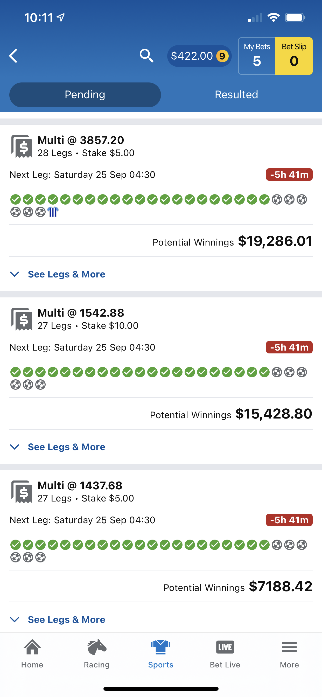Open the My Bets 5 tab

pyautogui.click(x=257, y=56)
